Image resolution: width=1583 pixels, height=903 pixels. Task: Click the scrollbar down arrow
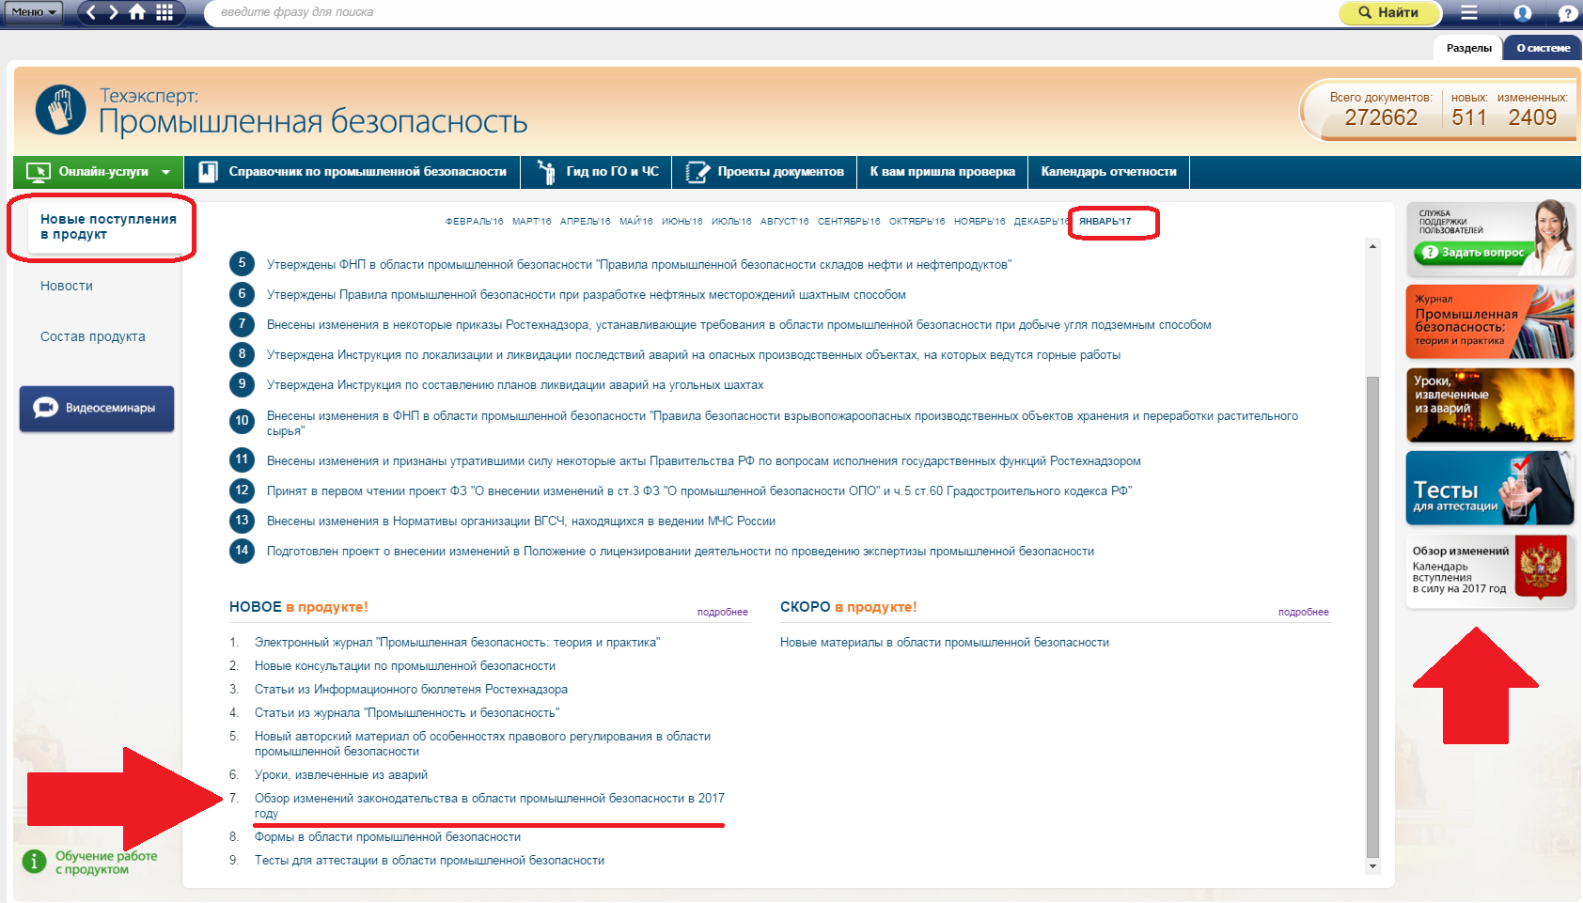1372,866
